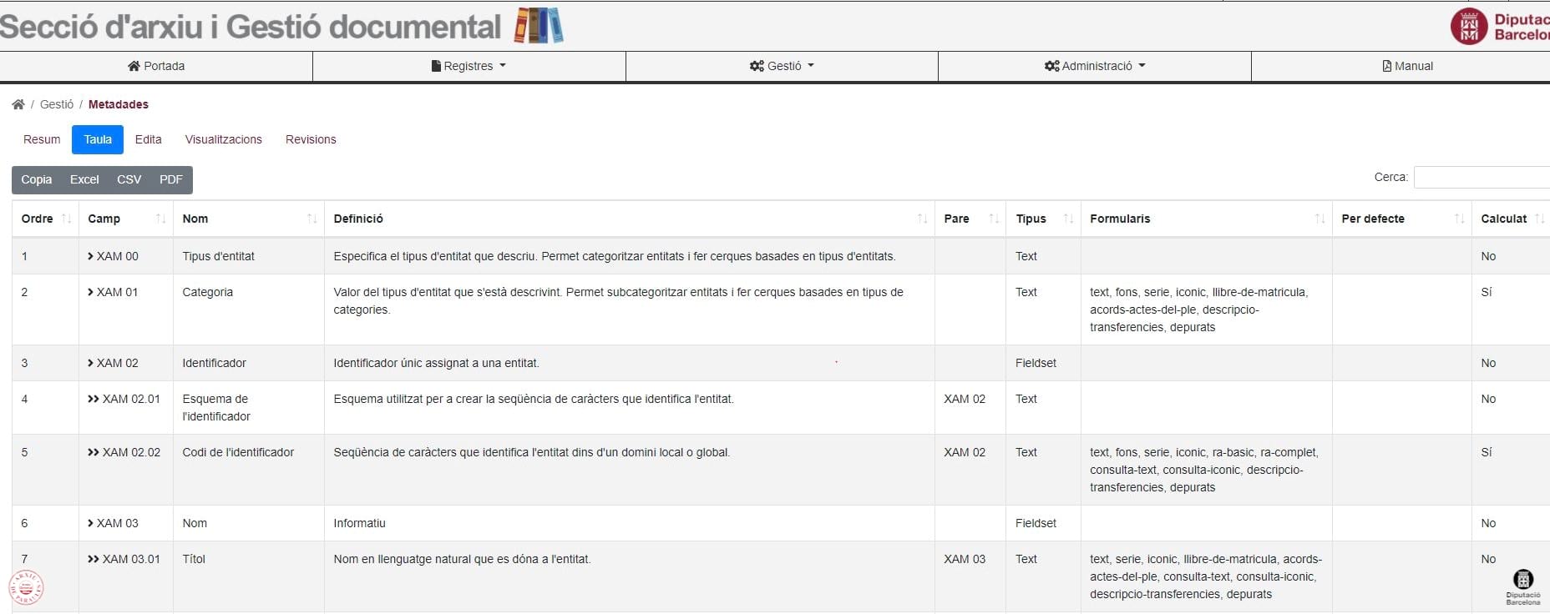Screen dimensions: 1550x614
Task: Click the PDF export button
Action: tap(171, 179)
